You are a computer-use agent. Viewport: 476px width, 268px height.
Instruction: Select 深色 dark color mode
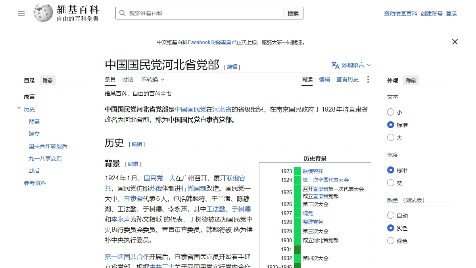(x=391, y=241)
